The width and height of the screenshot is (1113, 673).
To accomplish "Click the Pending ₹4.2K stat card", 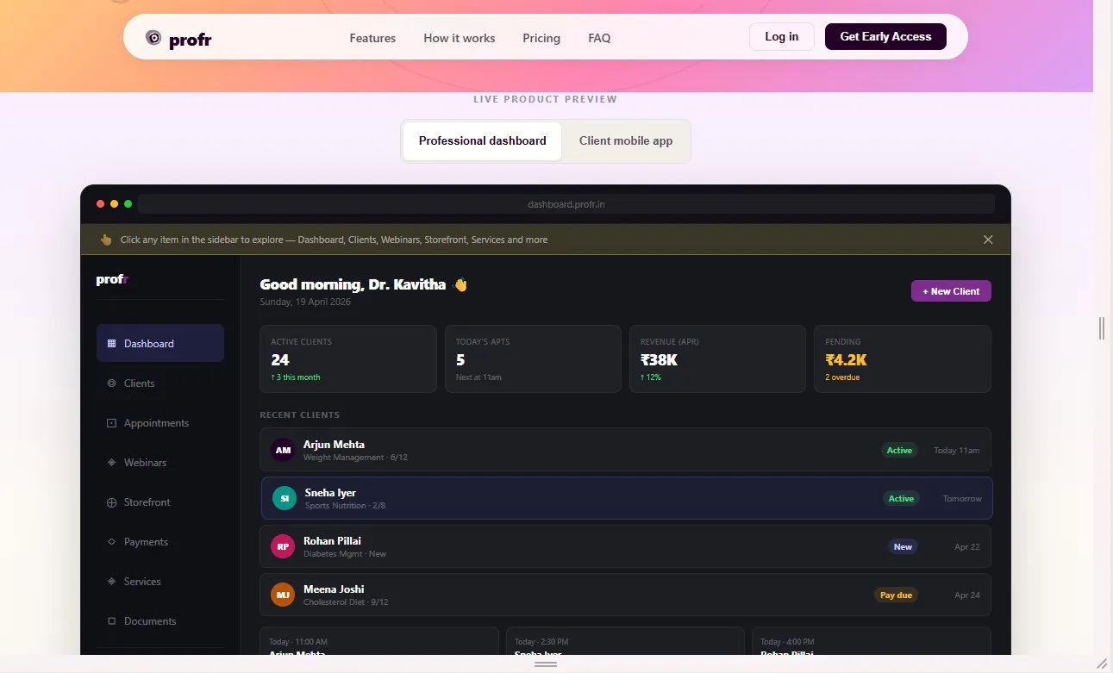I will (903, 358).
